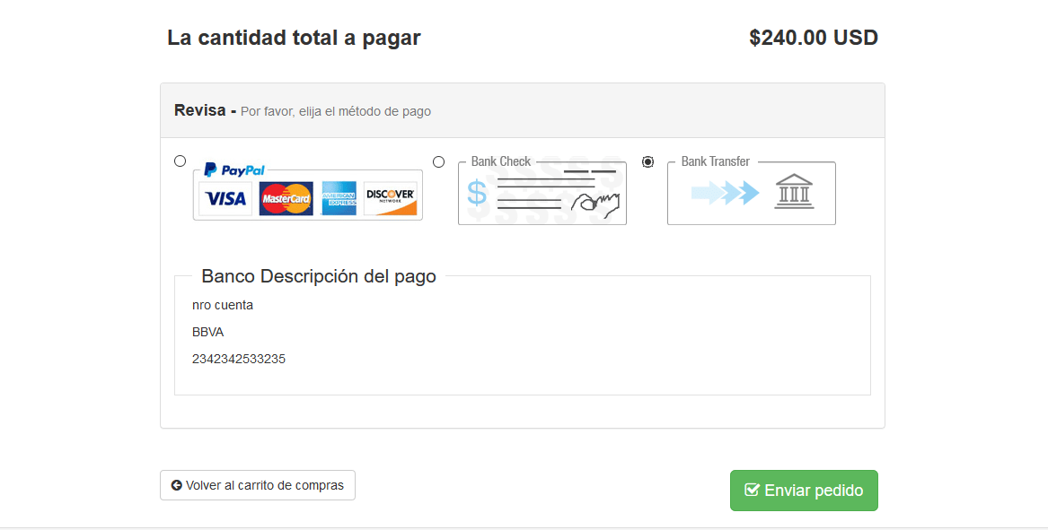This screenshot has width=1048, height=530.
Task: Click the PayPal logo
Action: (x=234, y=170)
